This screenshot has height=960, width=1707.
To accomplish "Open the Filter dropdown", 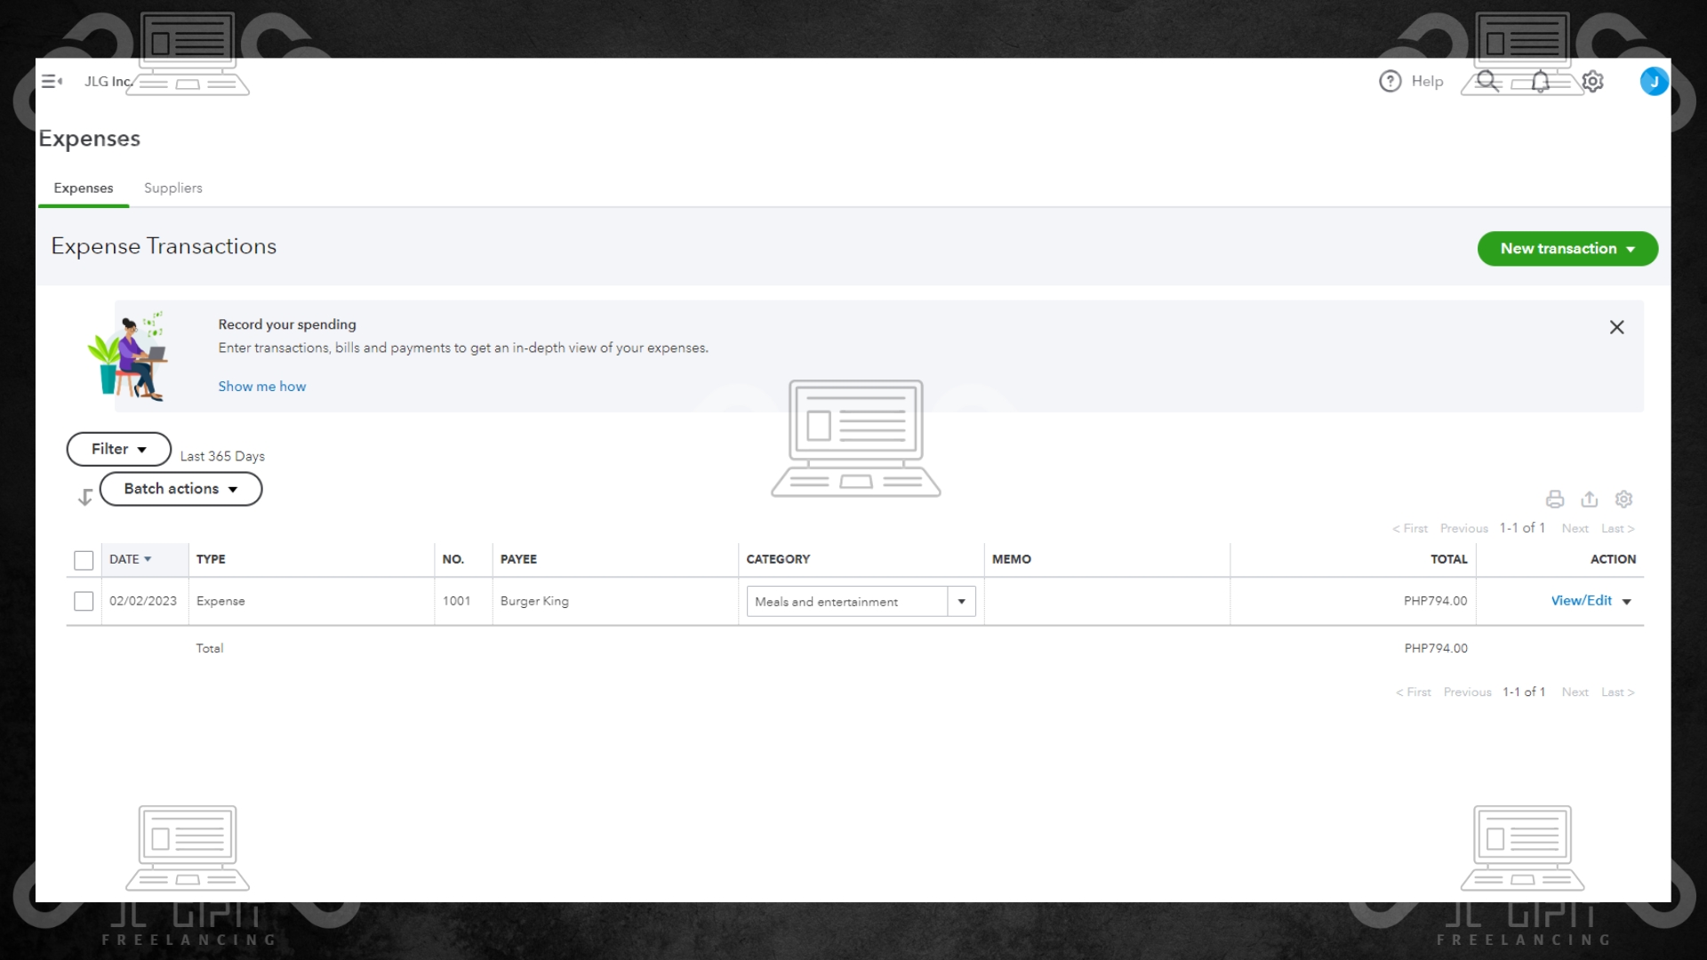I will coord(118,449).
